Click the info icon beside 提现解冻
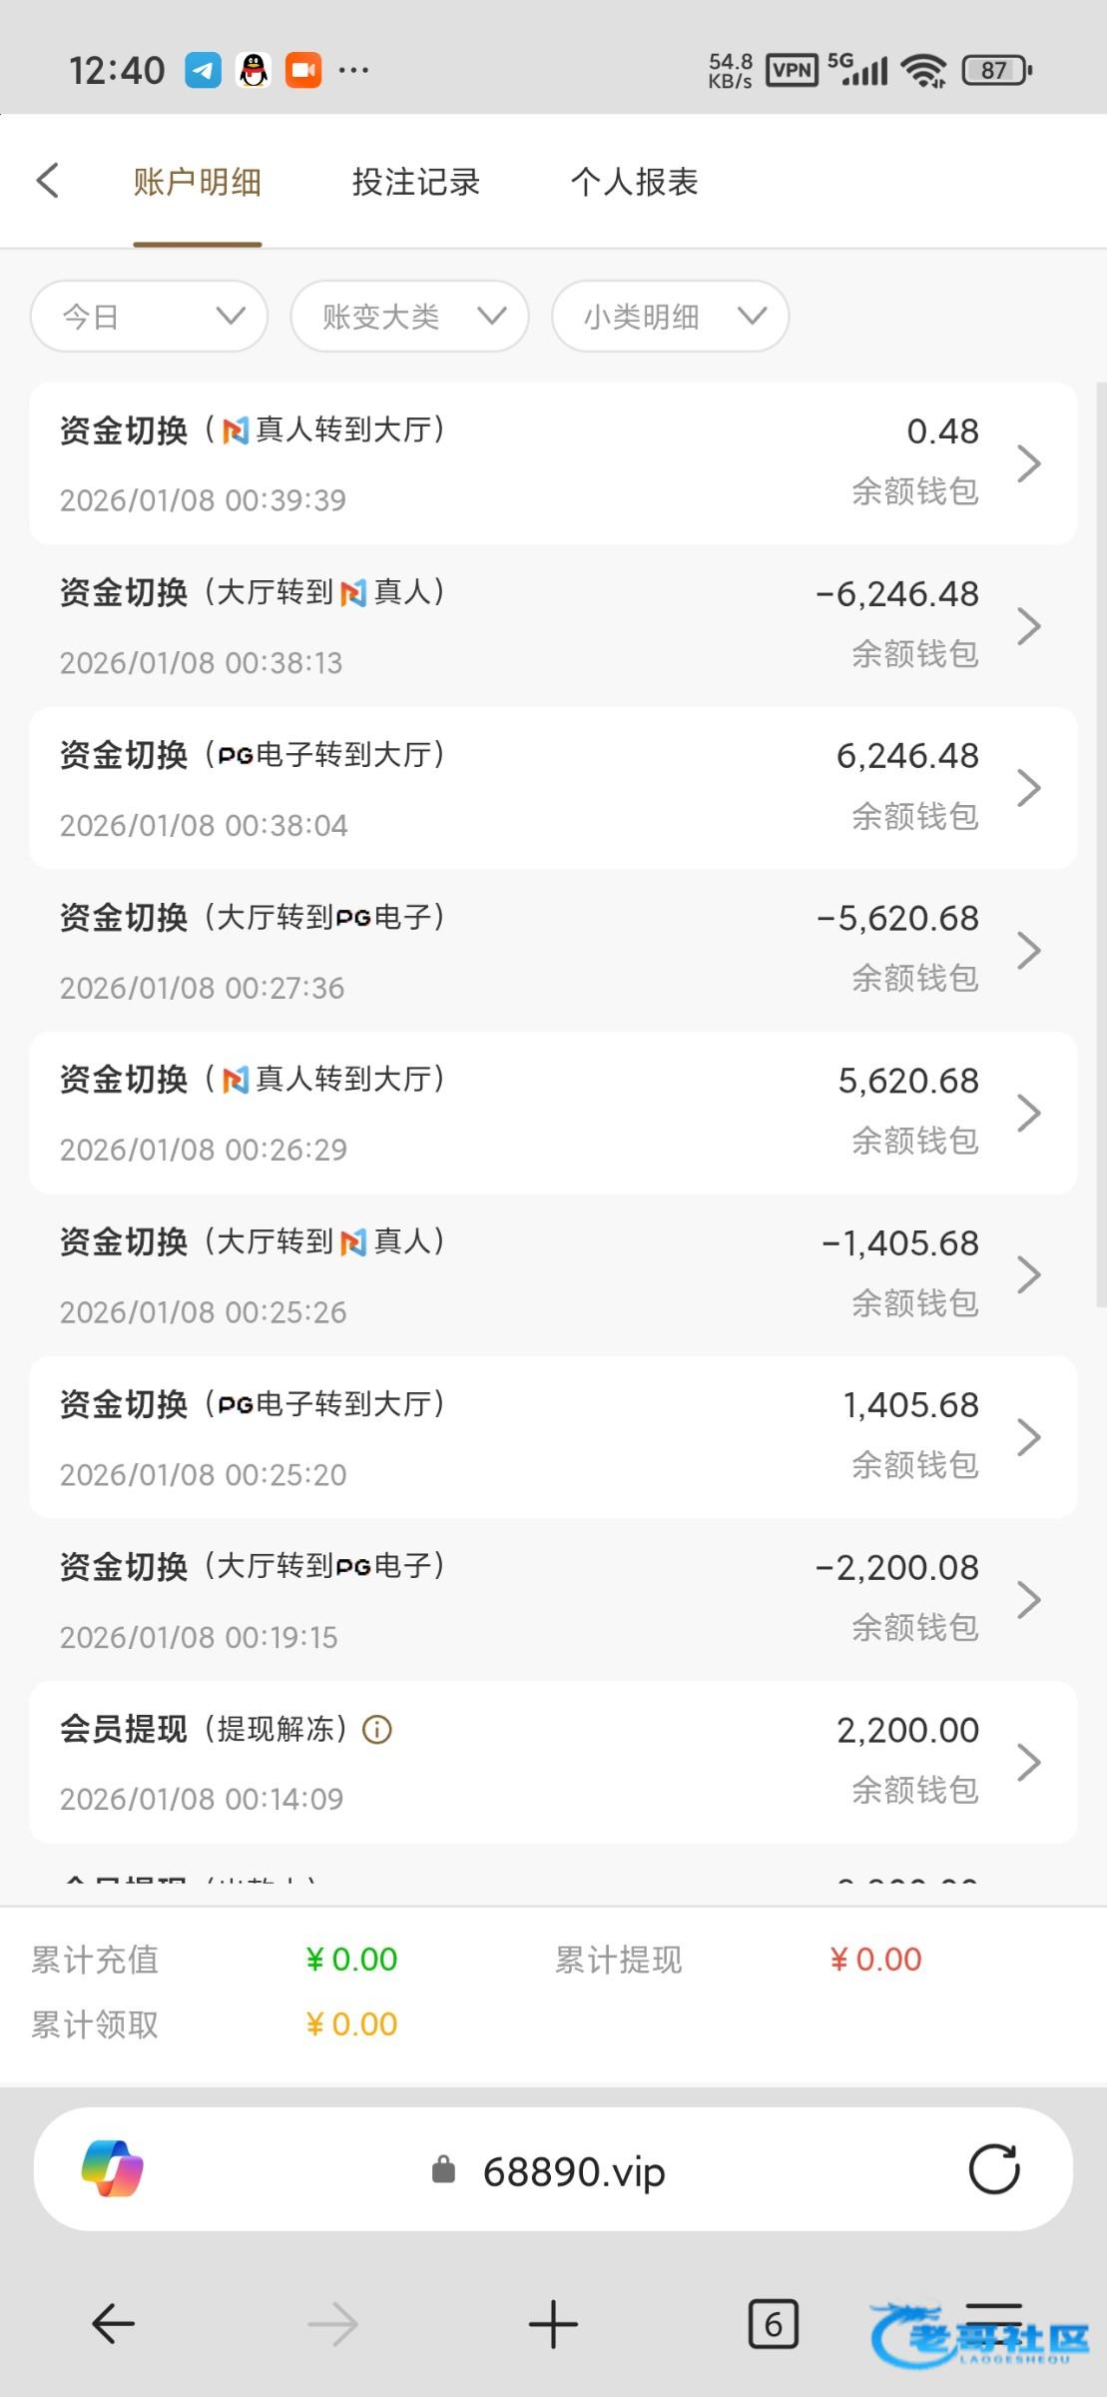The height and width of the screenshot is (2397, 1107). 377,1729
